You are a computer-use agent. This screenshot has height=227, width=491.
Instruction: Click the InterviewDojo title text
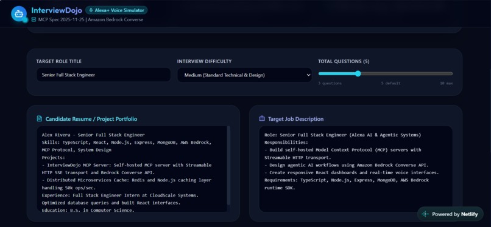click(57, 10)
